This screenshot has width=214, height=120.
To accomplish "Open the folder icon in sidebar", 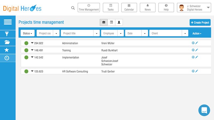I will tap(7, 42).
